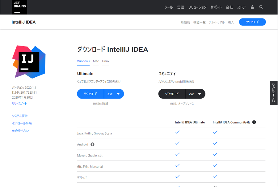The image size is (278, 187).
Task: Open the システム要件 link
Action: point(20,116)
